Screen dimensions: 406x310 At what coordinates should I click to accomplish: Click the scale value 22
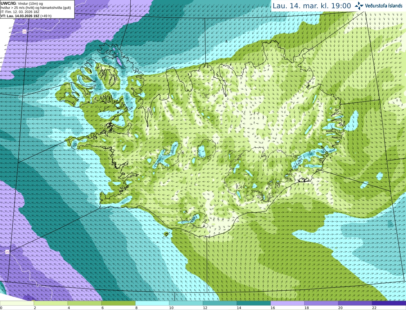coord(374,308)
